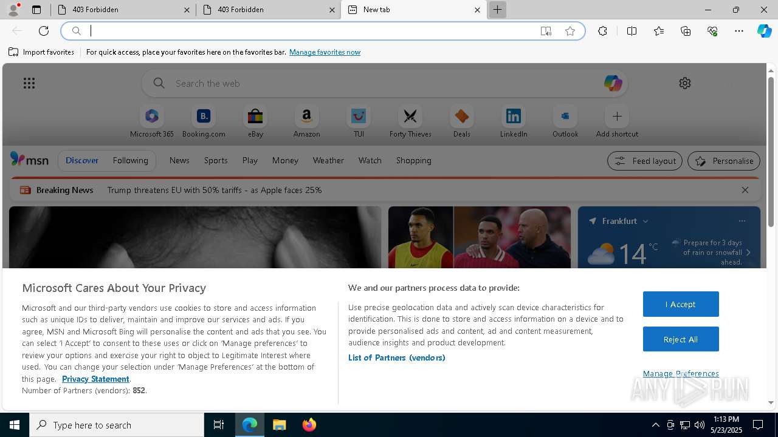
Task: Click the immersive reader icon in the address bar
Action: point(546,31)
